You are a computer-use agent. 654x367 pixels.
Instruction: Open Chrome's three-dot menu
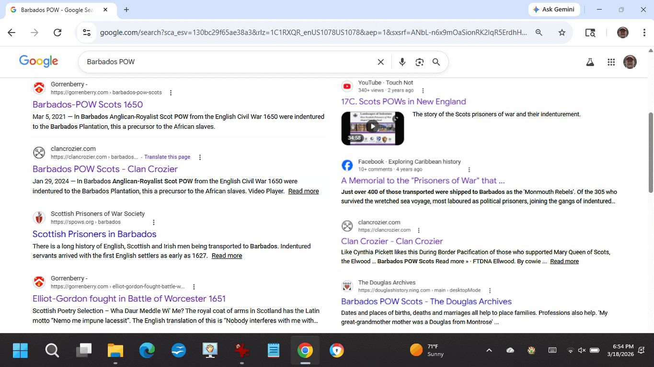(x=644, y=33)
